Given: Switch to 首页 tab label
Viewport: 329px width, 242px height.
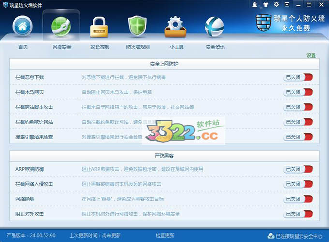Looking at the screenshot, I should click(x=23, y=47).
